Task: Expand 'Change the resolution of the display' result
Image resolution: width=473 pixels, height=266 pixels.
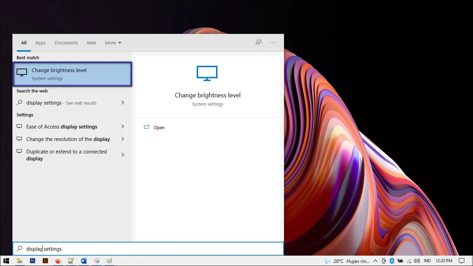Action: [x=123, y=139]
